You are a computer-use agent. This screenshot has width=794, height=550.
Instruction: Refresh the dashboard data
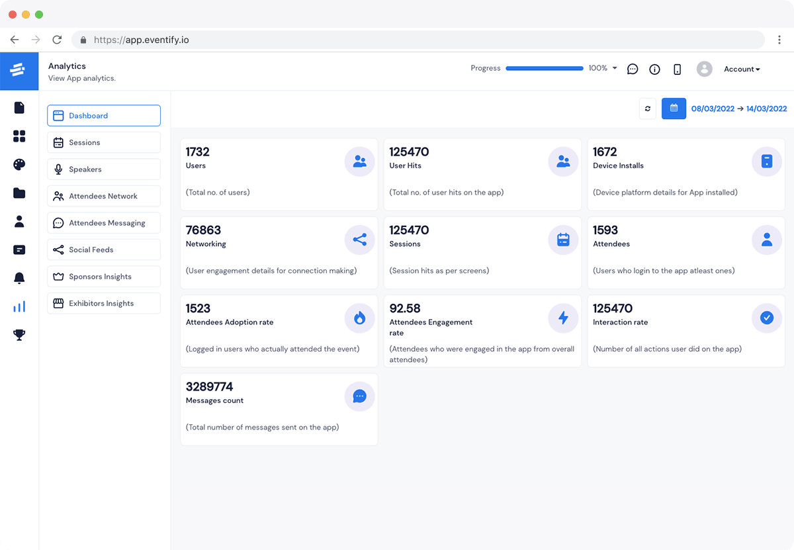pyautogui.click(x=647, y=109)
